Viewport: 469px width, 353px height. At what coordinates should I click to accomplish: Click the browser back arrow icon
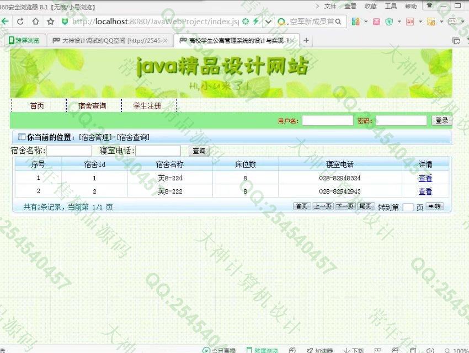coord(5,22)
